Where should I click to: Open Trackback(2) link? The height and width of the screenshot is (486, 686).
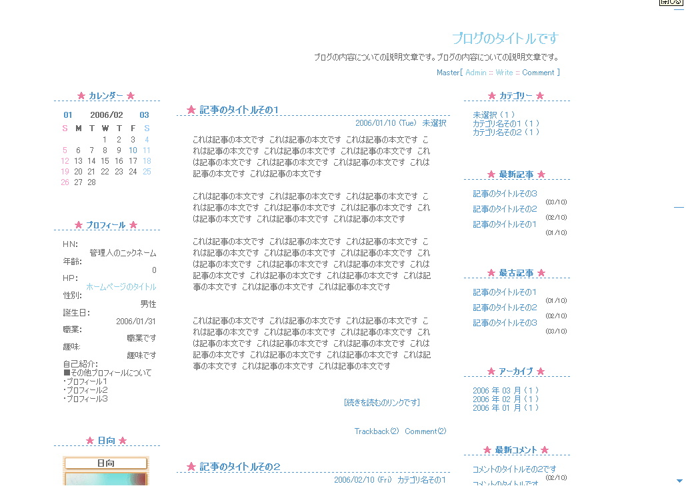click(376, 431)
